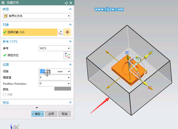
Task: Click the crosshair point selection icon
Action: click(67, 32)
